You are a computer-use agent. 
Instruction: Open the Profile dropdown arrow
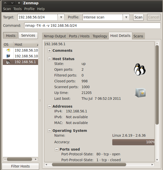(126, 17)
